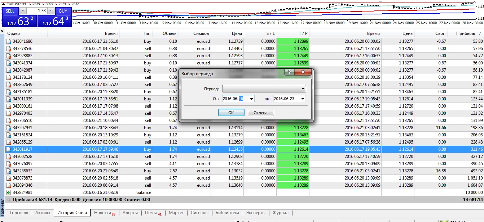This screenshot has width=484, height=222.
Task: Collapse the one-click trading panel arrow beside EURUSD,H4
Action: pyautogui.click(x=4, y=4)
